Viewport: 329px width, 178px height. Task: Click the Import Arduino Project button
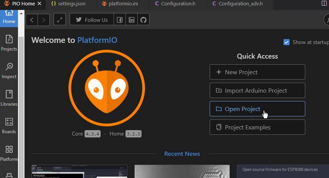tap(257, 90)
